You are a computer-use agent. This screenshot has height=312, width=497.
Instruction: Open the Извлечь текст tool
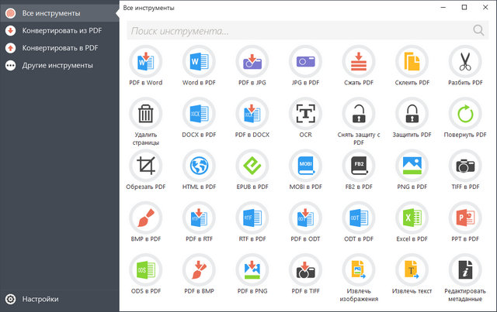412,270
